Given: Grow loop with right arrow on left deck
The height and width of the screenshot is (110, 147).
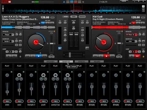Looking at the screenshot, I should click(x=16, y=52).
